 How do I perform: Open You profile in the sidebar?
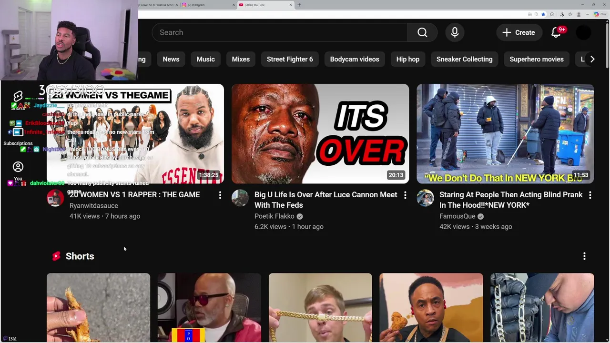pyautogui.click(x=18, y=171)
